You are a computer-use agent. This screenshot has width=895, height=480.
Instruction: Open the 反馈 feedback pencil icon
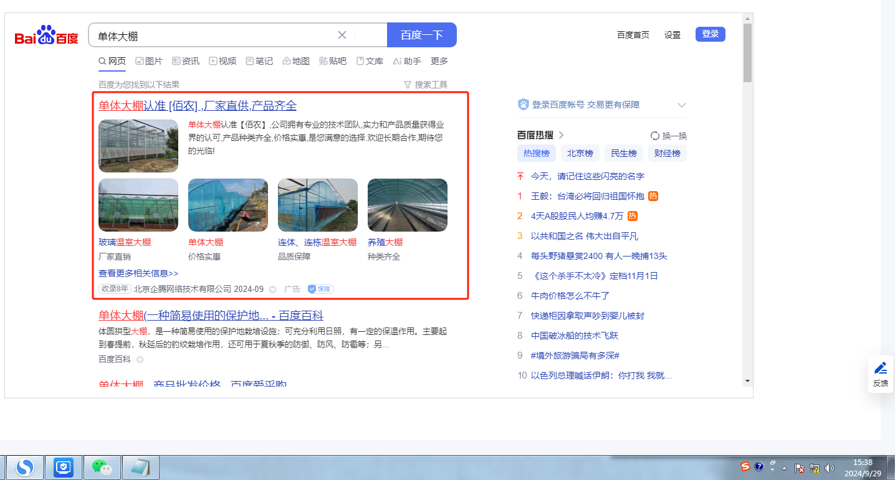880,368
